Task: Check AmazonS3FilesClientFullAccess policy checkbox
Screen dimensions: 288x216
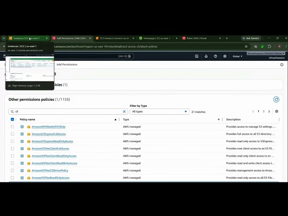Action: pos(12,148)
